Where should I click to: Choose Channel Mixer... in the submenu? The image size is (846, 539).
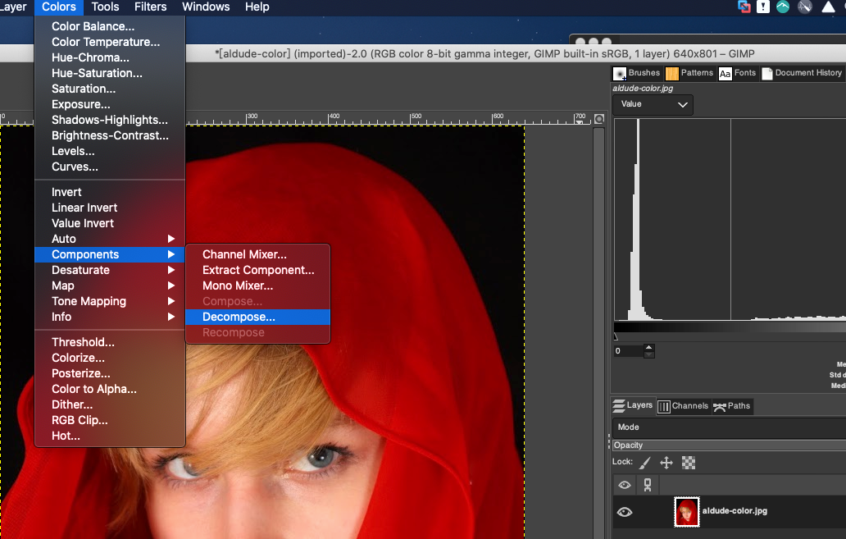(x=244, y=254)
